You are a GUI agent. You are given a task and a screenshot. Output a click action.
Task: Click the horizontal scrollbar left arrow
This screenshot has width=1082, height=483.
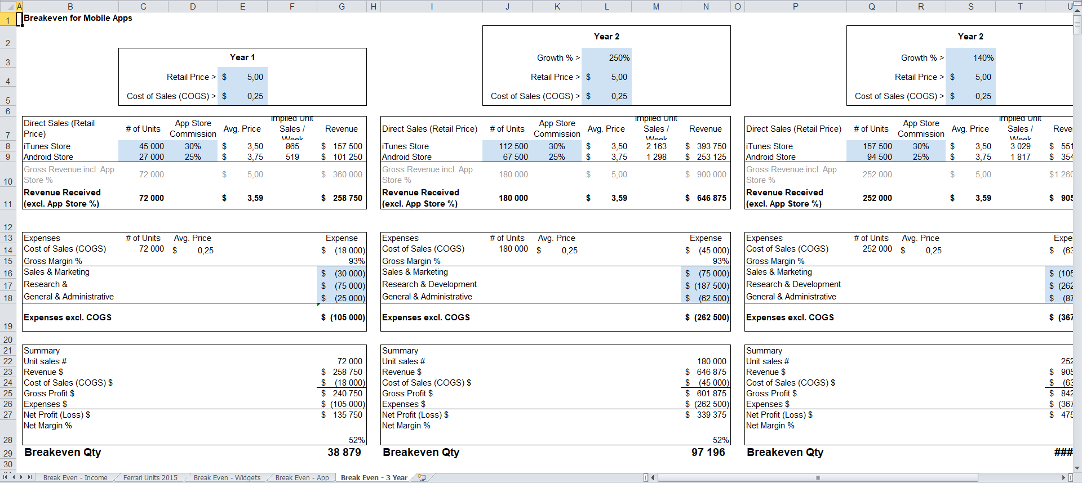[653, 477]
